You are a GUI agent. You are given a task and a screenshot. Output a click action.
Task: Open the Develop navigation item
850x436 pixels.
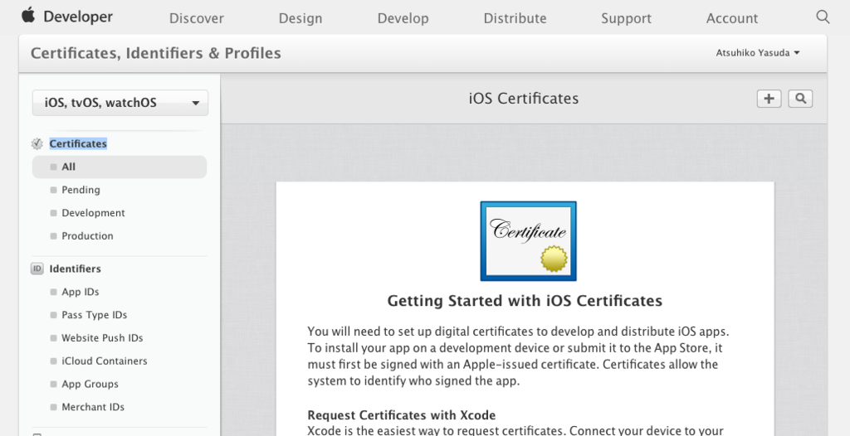point(403,18)
